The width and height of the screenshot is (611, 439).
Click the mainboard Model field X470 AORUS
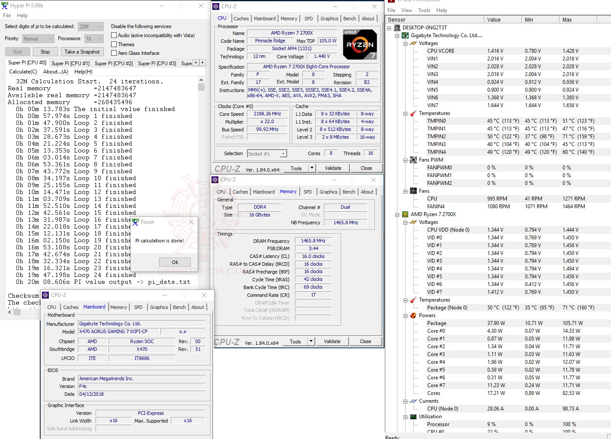click(x=119, y=331)
